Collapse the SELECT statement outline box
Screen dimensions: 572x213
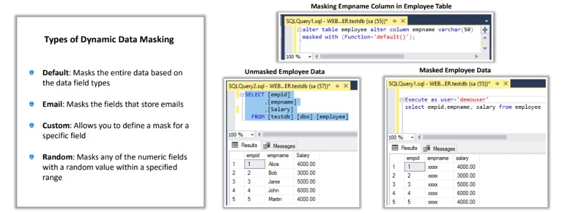[242, 95]
